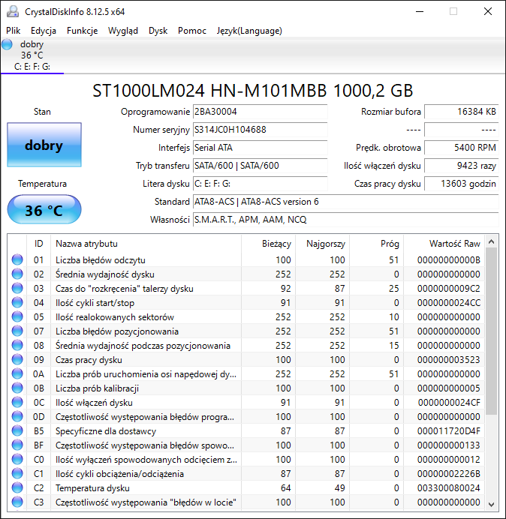Screen dimensions: 506x519
Task: Click status orb for attribute 01 Liczba błędów odczytu
Action: (17, 259)
